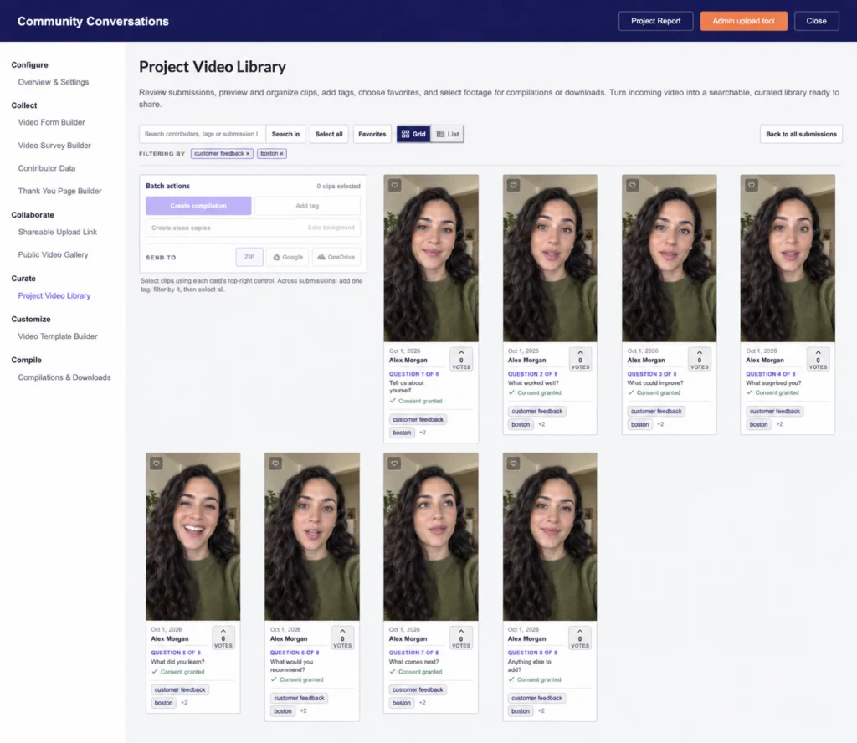
Task: Click Select all clips
Action: click(x=329, y=134)
